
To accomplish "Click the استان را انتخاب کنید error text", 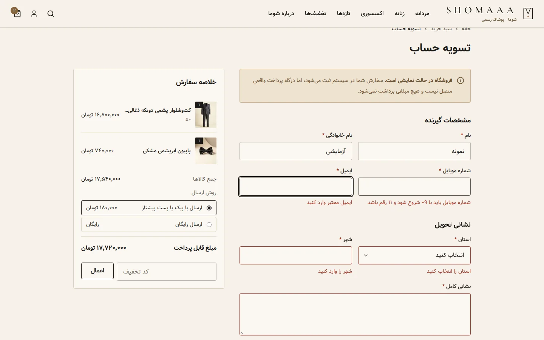I will point(449,271).
